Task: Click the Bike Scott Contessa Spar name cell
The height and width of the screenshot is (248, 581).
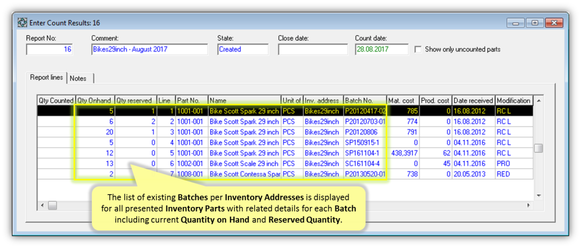Action: coord(244,174)
